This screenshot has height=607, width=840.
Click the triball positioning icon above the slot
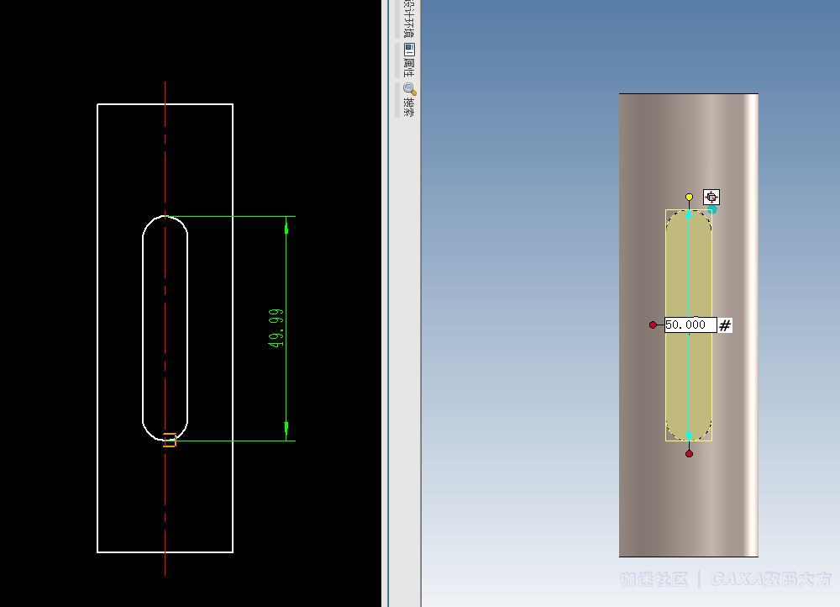click(711, 197)
